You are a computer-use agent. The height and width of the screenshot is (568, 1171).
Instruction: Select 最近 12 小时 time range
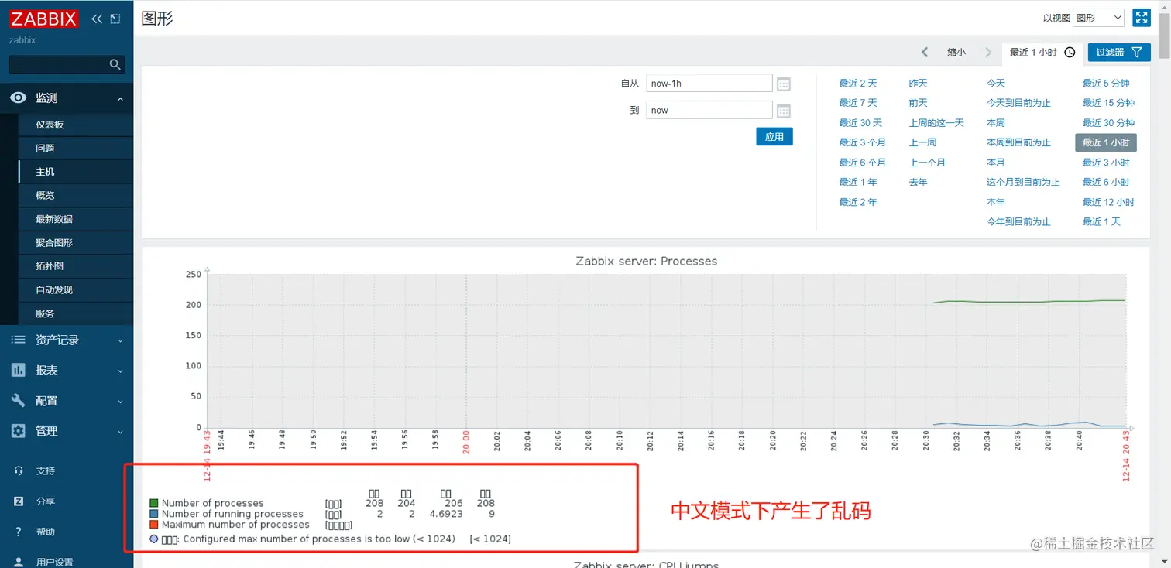[1108, 202]
